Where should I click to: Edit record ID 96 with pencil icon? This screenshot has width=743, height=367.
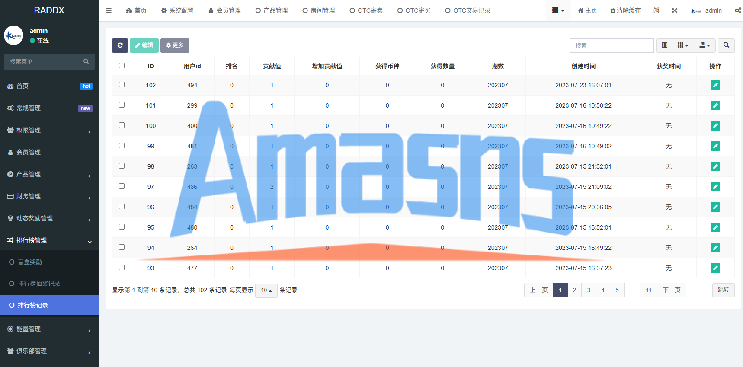(x=715, y=207)
